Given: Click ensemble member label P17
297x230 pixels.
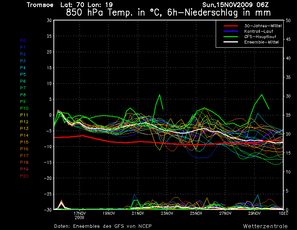Looking at the screenshot, I should (24, 156).
